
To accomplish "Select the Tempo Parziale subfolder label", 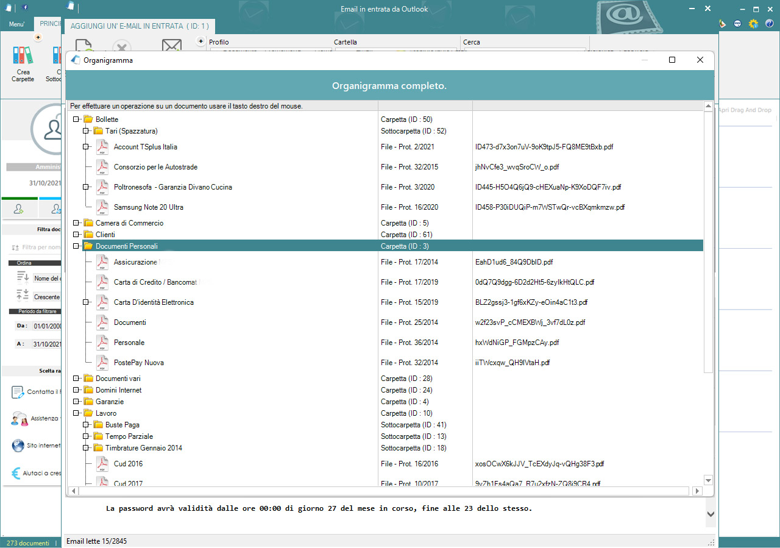I will click(129, 436).
